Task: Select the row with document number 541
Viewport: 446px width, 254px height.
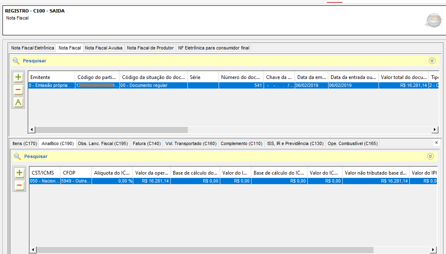Action: click(242, 85)
